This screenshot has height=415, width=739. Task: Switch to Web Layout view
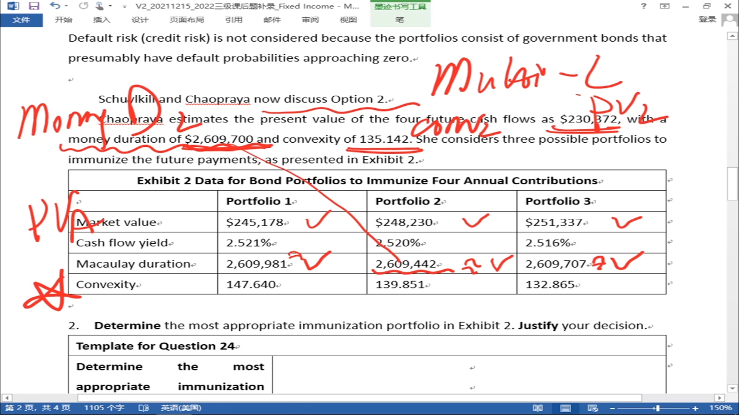click(x=592, y=408)
